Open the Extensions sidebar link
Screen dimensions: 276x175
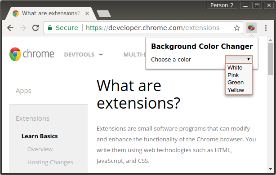(32, 118)
